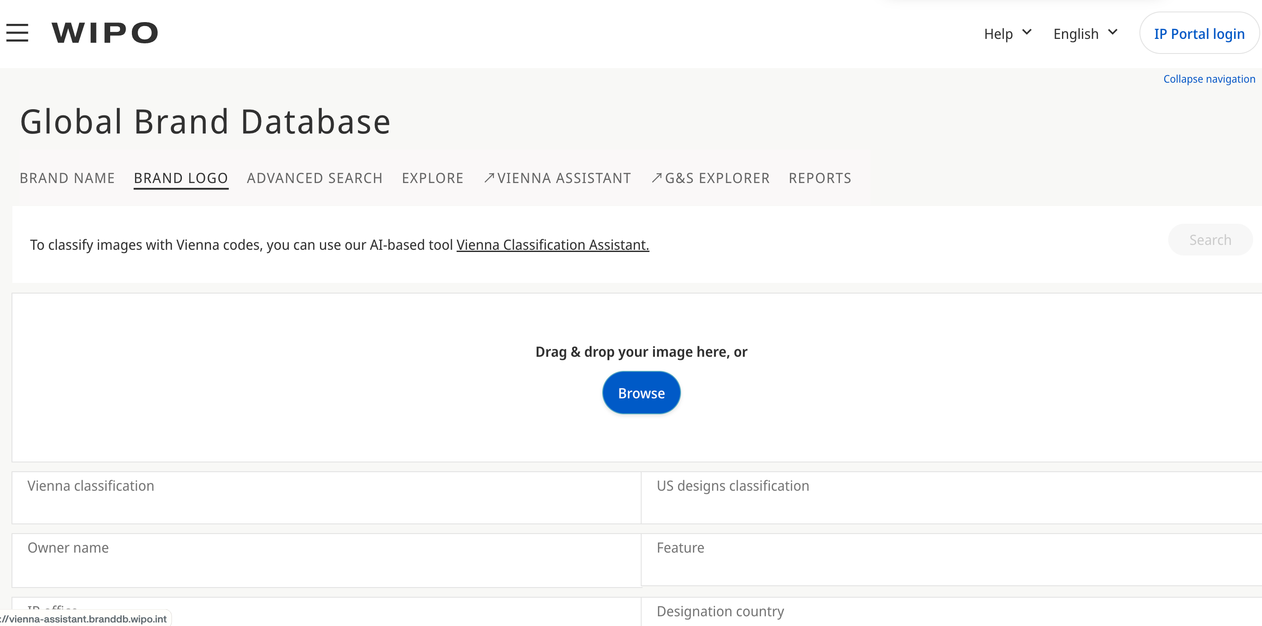Screen dimensions: 1262x626
Task: Switch to the Reports tab
Action: point(820,178)
